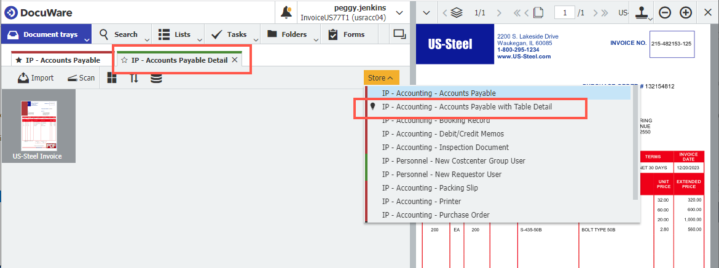Click the sort order arrows icon
The image size is (719, 268).
[x=134, y=78]
